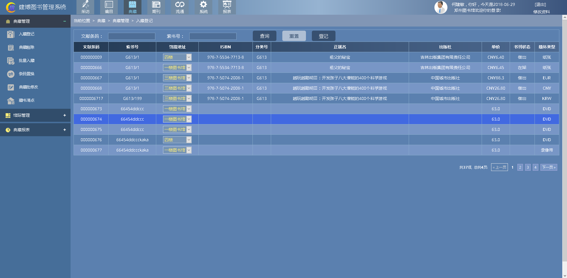
Task: Select 批量入藏 in the sidebar menu
Action: point(27,60)
